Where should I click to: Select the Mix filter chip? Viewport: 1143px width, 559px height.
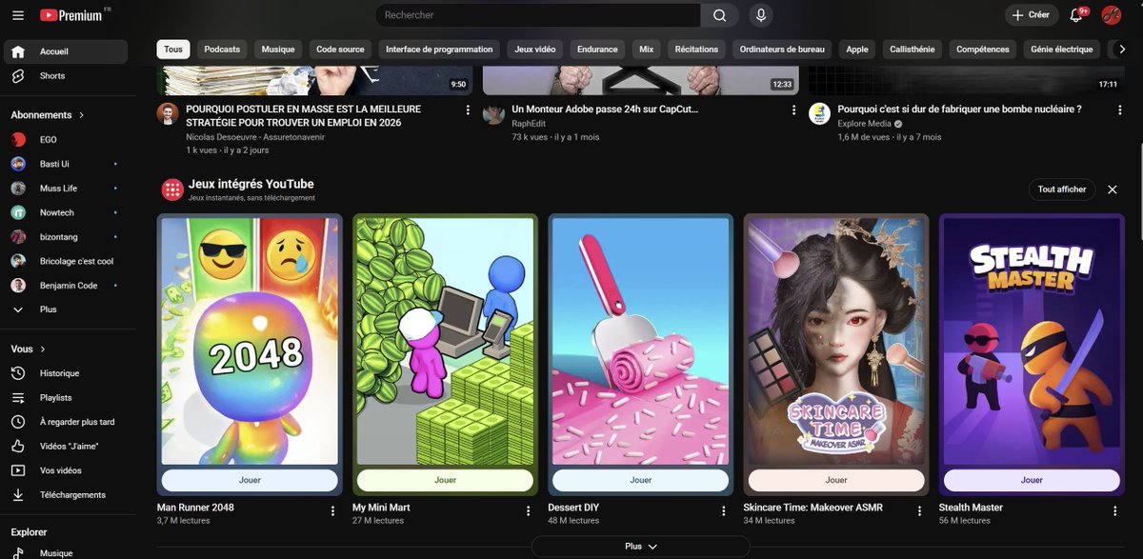(x=647, y=50)
